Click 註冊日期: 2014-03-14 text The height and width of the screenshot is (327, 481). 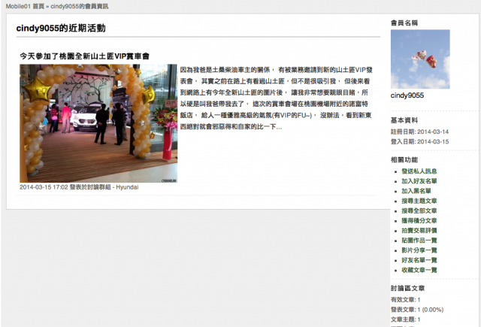click(x=419, y=132)
